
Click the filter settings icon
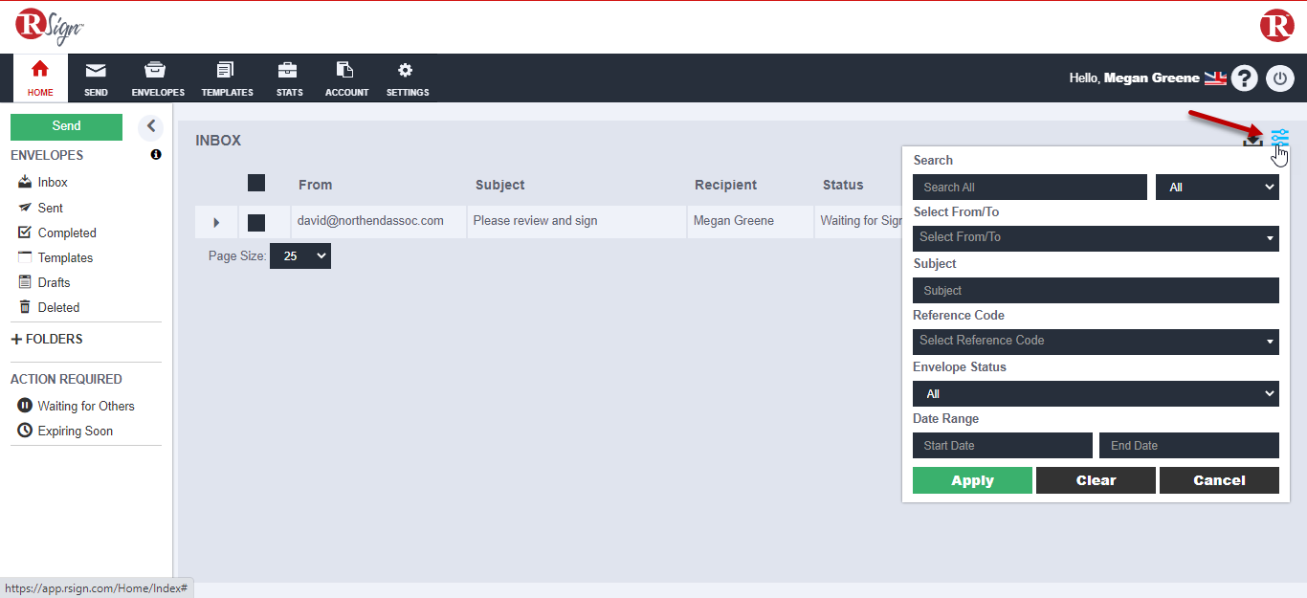[x=1280, y=139]
